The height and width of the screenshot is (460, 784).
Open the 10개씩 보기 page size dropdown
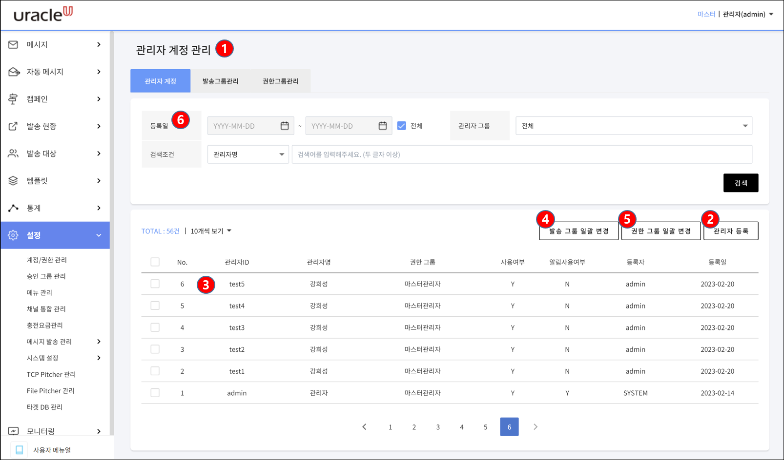click(211, 231)
